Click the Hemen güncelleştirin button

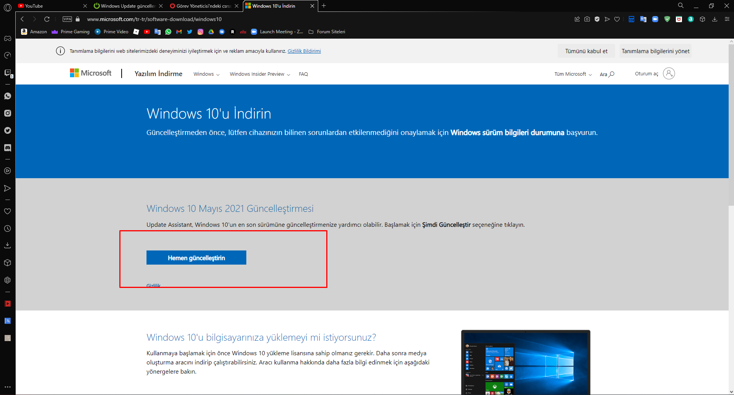click(x=196, y=258)
